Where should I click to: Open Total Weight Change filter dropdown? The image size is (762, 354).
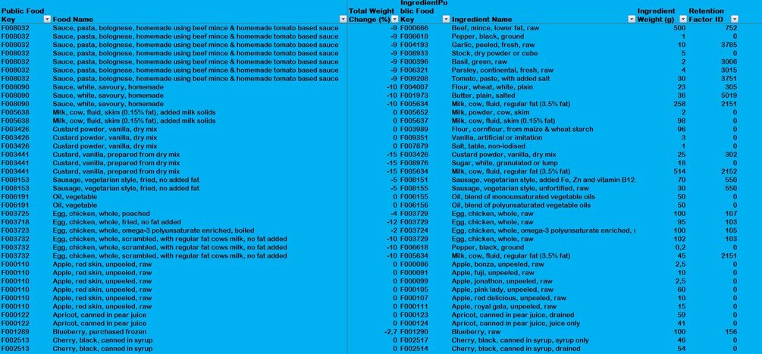[395, 20]
